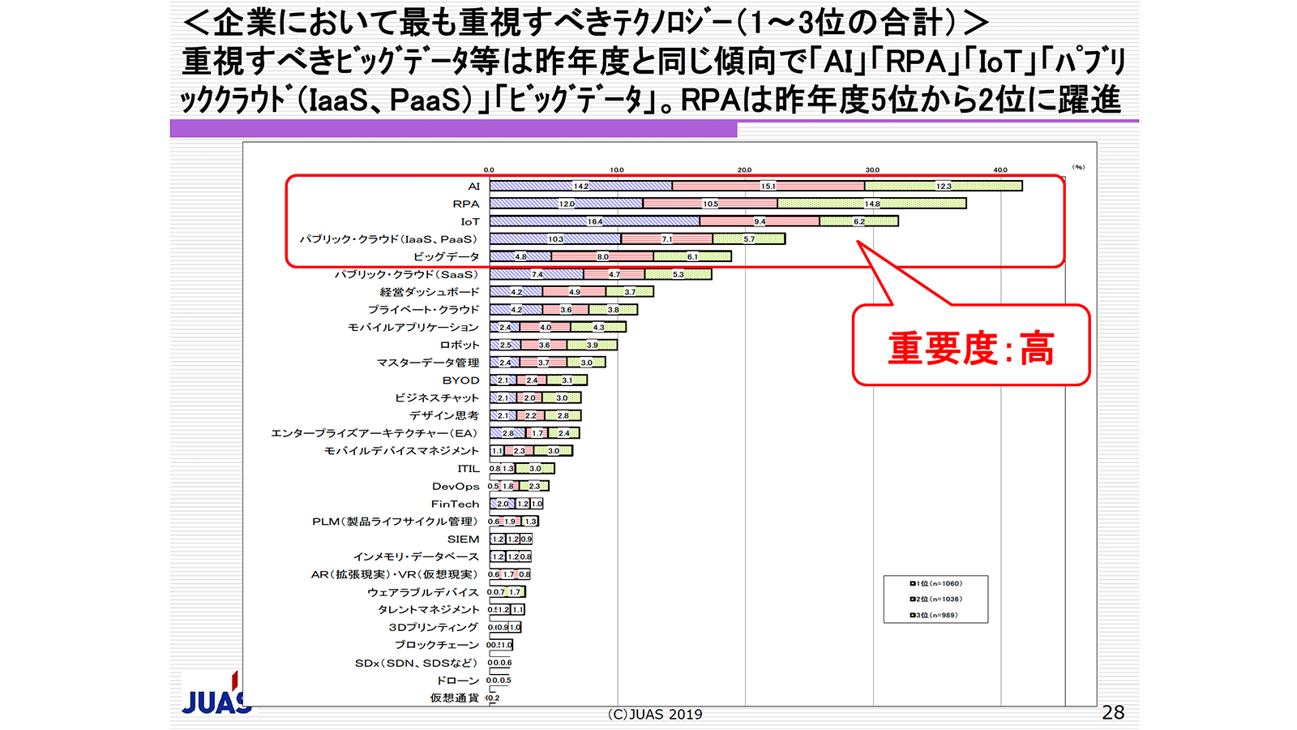This screenshot has width=1297, height=730.
Task: Select the 1位(n=1060) legend entry
Action: point(936,583)
